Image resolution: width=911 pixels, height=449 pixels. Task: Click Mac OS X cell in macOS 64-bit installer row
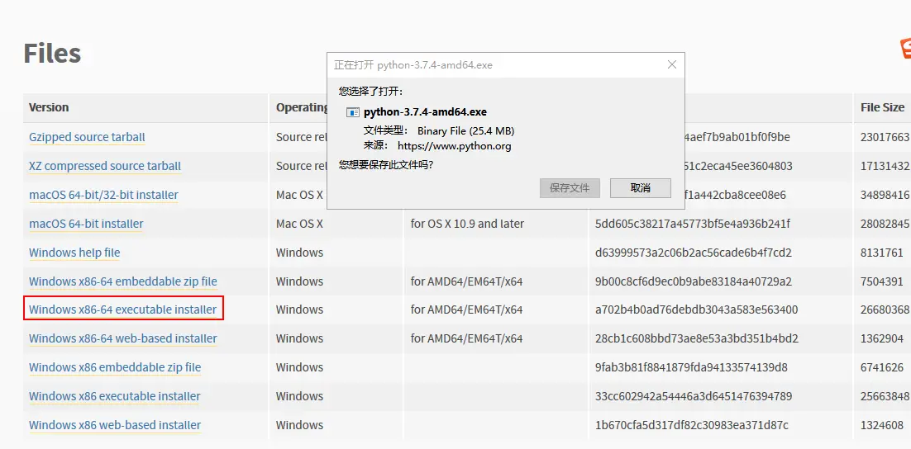coord(299,224)
